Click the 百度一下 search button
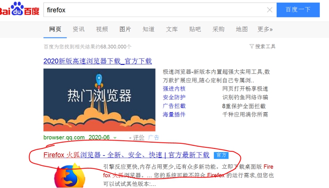 pos(298,10)
